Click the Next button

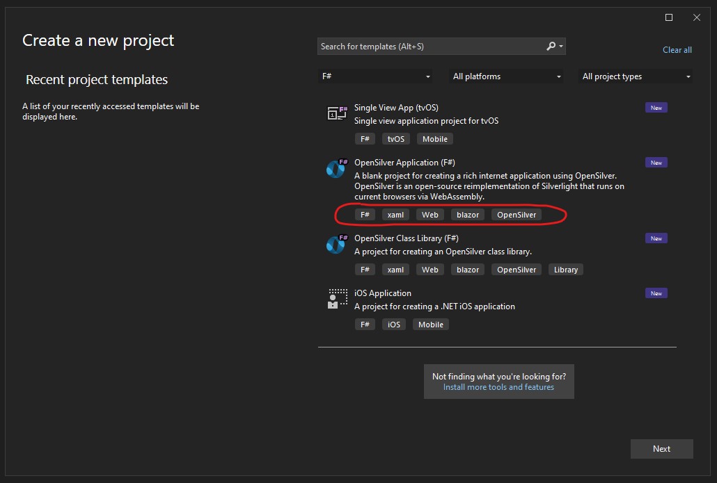(x=661, y=448)
